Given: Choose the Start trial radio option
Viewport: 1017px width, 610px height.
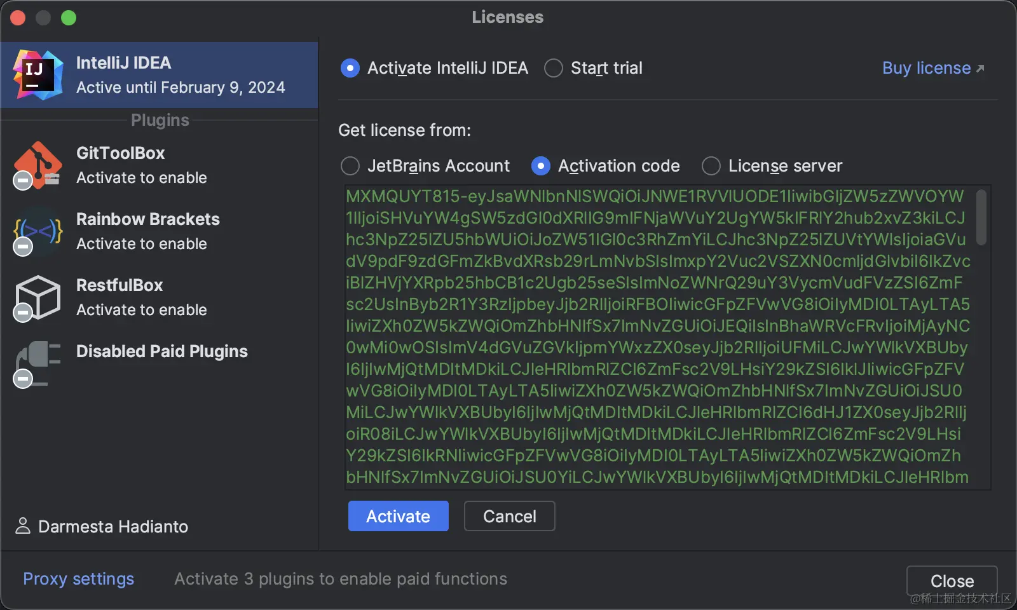Looking at the screenshot, I should (x=554, y=68).
